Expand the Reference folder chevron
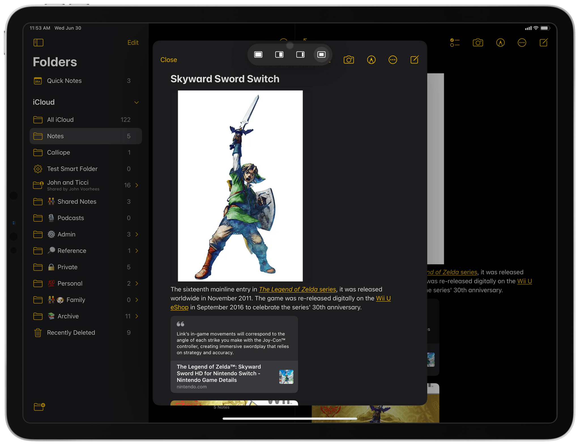Viewport: 580px width, 446px height. point(137,251)
